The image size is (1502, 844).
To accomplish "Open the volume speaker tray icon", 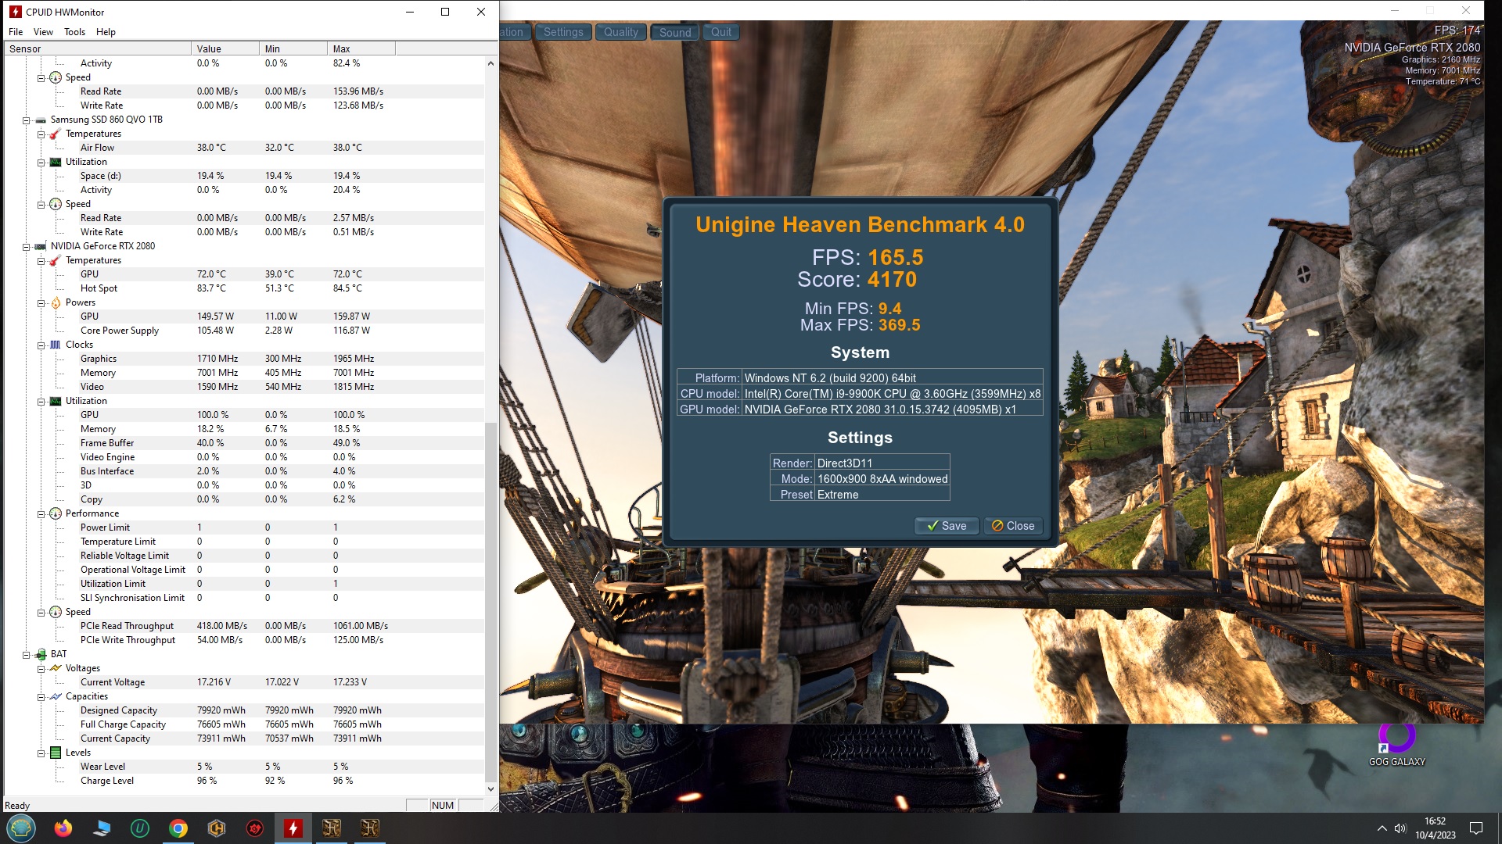I will (1400, 828).
